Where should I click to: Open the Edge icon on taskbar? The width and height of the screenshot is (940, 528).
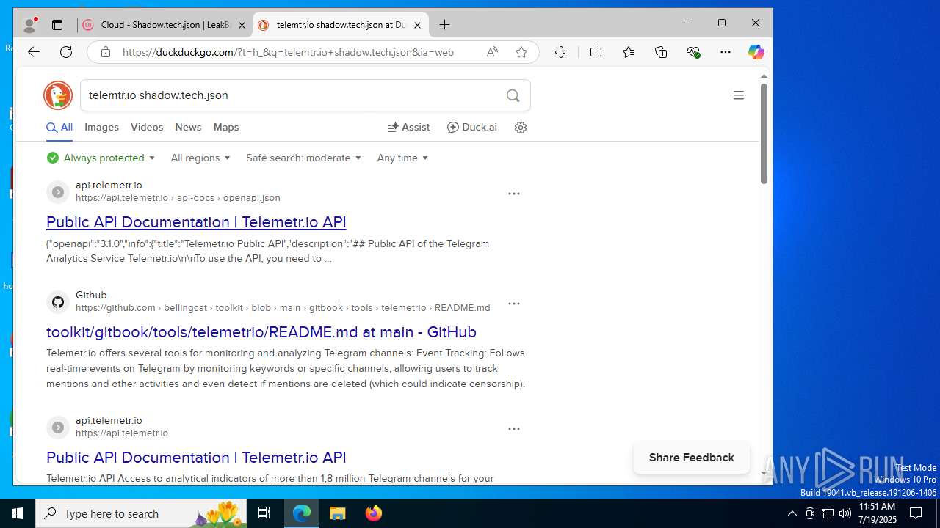(x=302, y=513)
